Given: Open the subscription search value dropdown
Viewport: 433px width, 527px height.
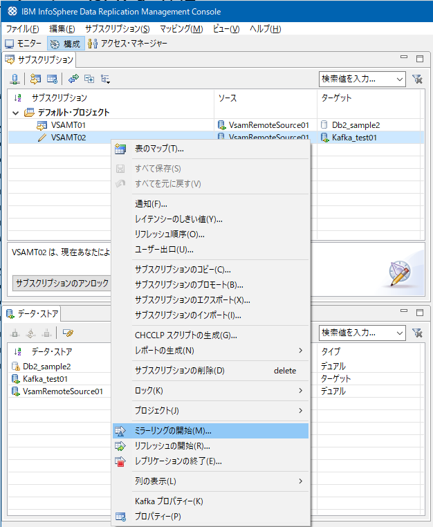Looking at the screenshot, I should 399,80.
